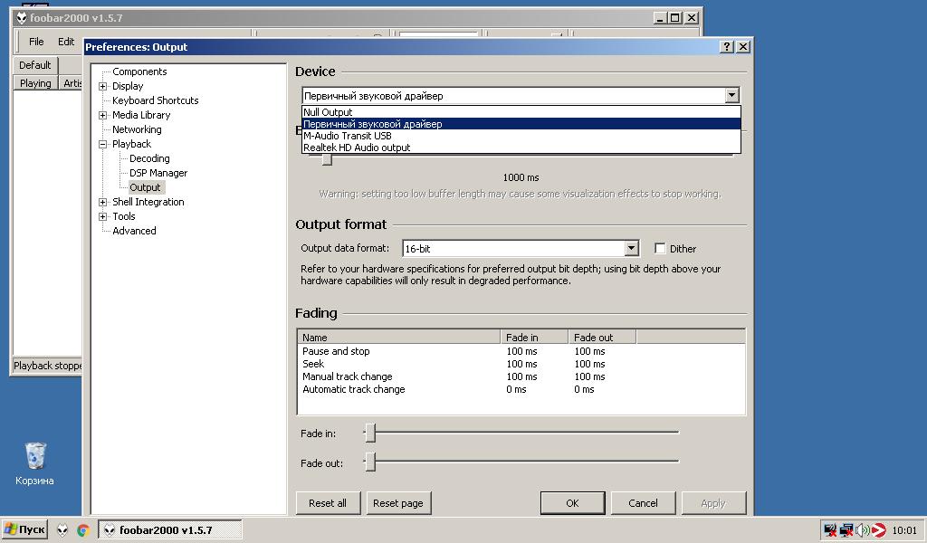Click the foobar2000 quick launch icon
This screenshot has width=927, height=543.
[62, 530]
